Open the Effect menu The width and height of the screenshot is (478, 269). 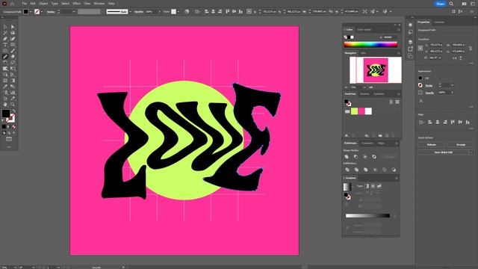point(76,3)
